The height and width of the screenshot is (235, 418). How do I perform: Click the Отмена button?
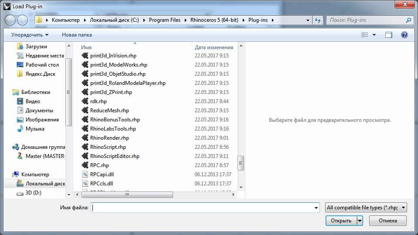coord(387,221)
